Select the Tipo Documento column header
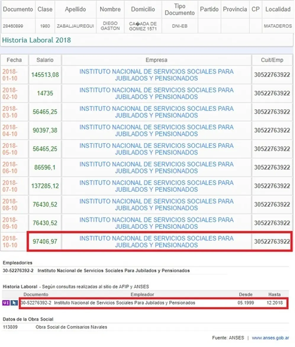 tap(180, 9)
